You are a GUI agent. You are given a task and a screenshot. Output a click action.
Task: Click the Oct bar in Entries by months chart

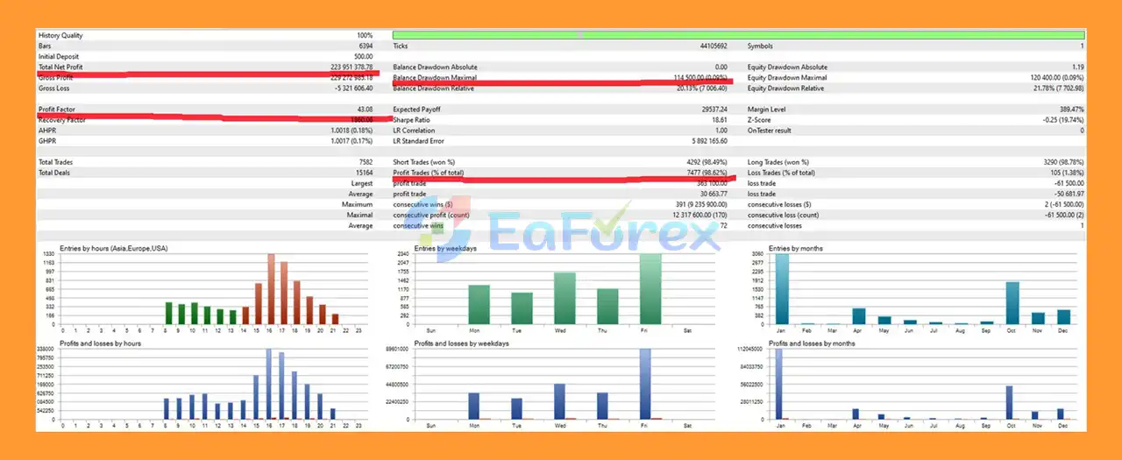pyautogui.click(x=1011, y=303)
